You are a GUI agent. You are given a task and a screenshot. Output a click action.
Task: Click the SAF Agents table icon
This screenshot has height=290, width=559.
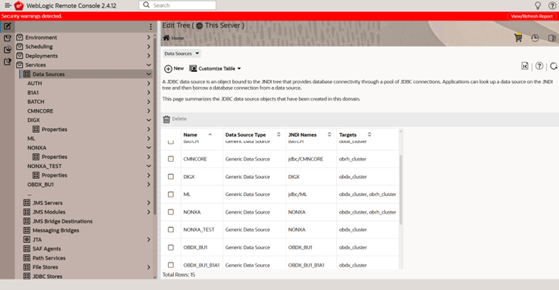coord(27,249)
